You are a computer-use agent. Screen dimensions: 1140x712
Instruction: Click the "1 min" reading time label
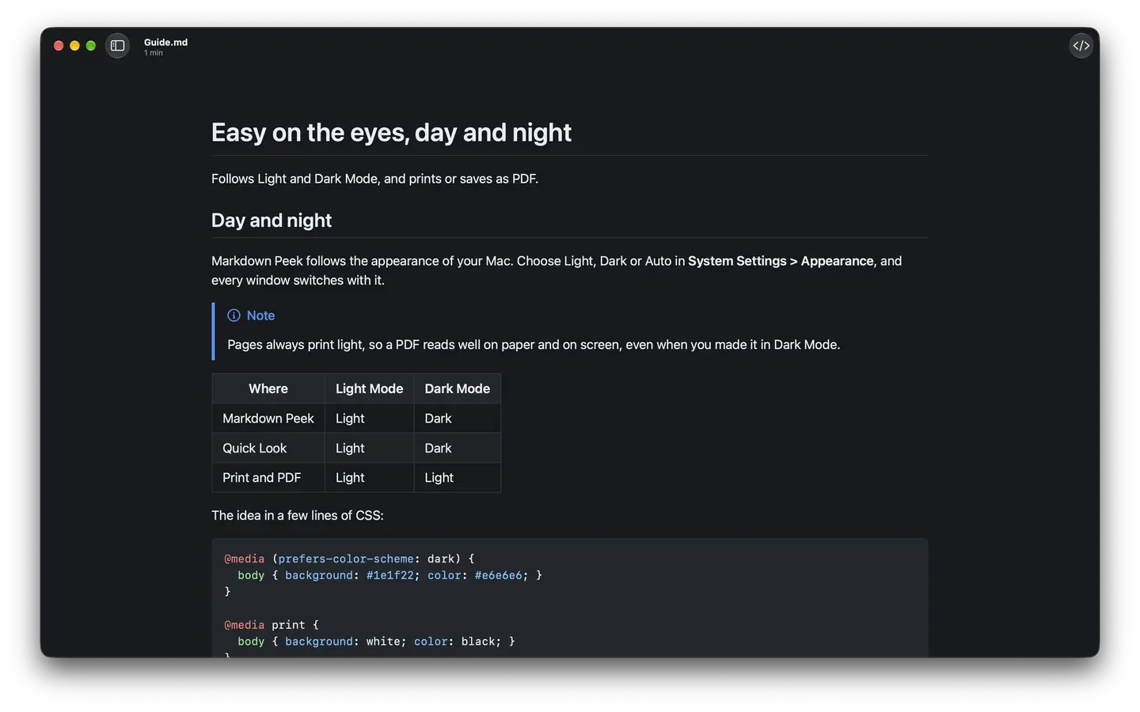(x=154, y=53)
